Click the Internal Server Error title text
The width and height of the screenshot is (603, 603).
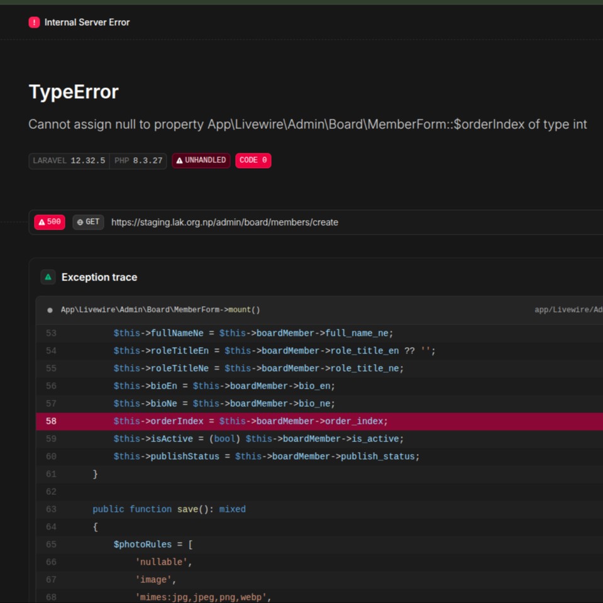pyautogui.click(x=87, y=23)
